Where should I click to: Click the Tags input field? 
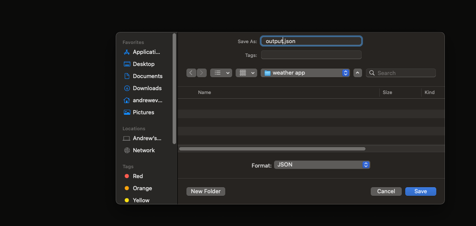311,55
